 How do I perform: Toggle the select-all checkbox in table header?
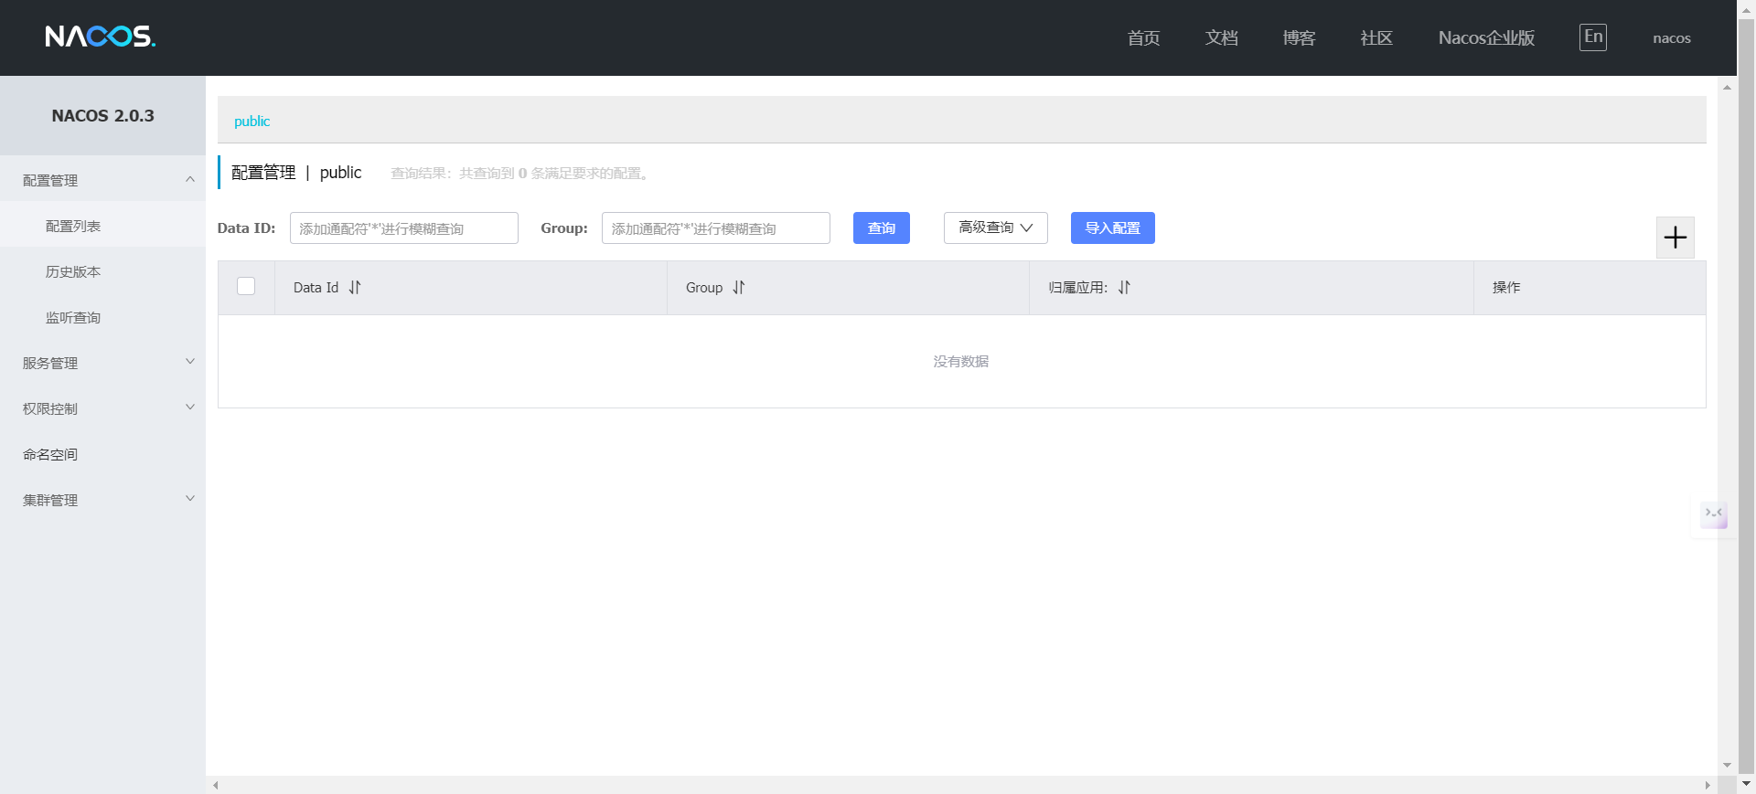pos(246,287)
